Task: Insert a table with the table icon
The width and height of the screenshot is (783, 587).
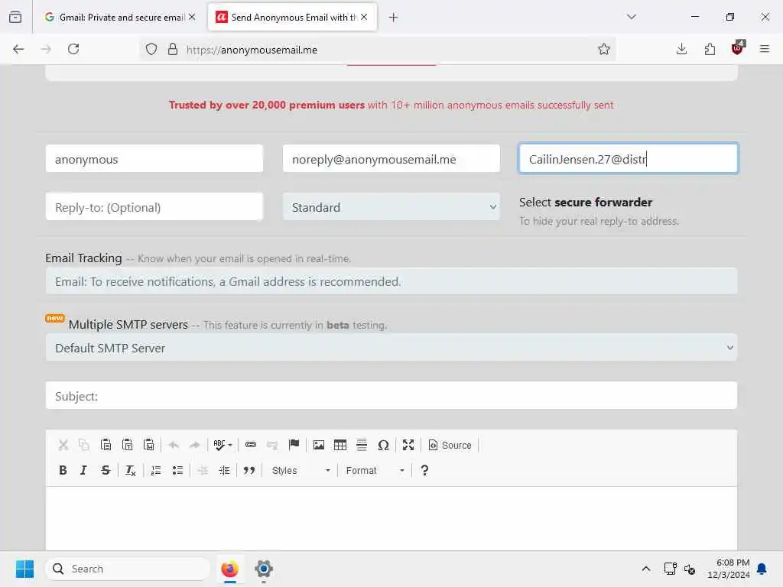Action: pyautogui.click(x=340, y=445)
